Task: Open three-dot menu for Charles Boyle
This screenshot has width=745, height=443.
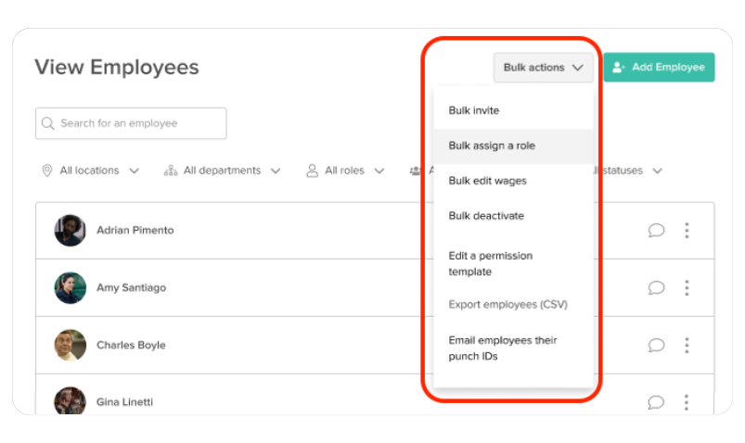Action: (x=687, y=345)
